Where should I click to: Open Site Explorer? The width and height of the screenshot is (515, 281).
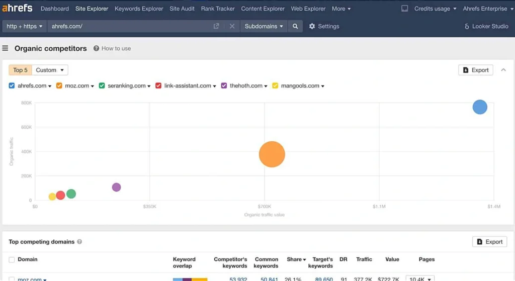[92, 9]
